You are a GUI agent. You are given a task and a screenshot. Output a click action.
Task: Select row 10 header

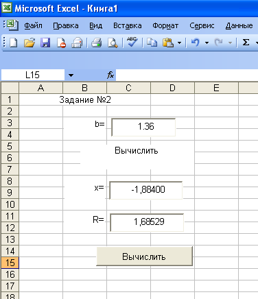point(10,204)
